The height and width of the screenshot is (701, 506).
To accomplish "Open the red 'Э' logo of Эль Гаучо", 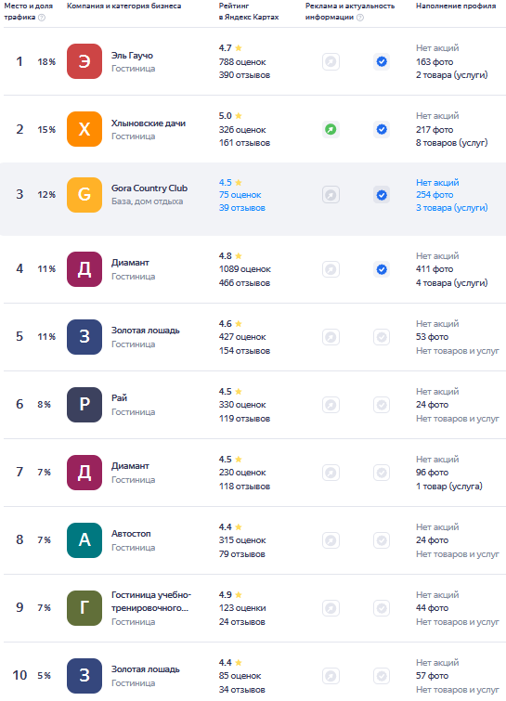I will coord(84,61).
